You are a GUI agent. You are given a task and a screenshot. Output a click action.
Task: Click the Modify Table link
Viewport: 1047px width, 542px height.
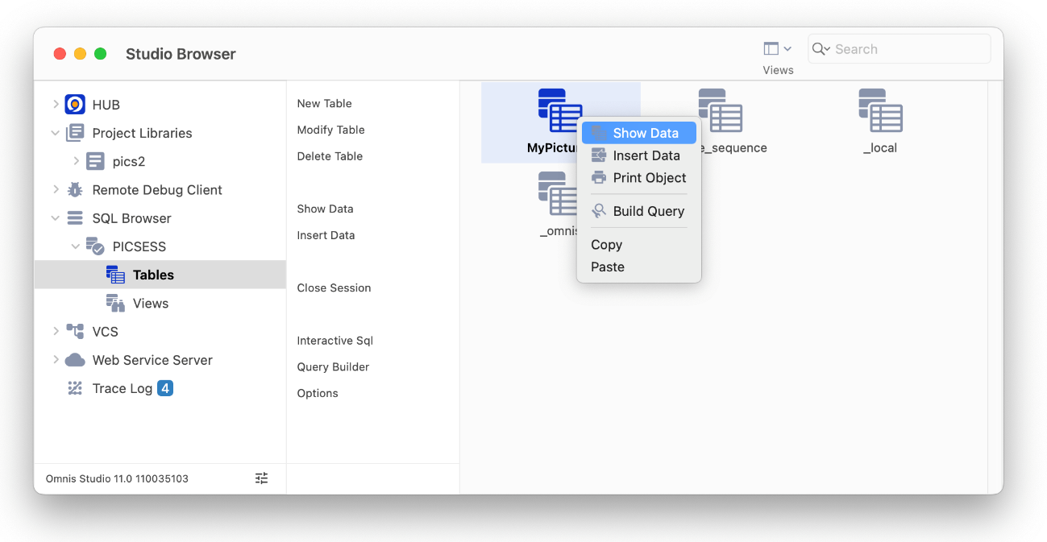[330, 130]
